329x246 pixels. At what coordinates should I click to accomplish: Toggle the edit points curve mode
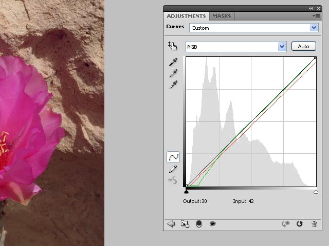pyautogui.click(x=173, y=157)
